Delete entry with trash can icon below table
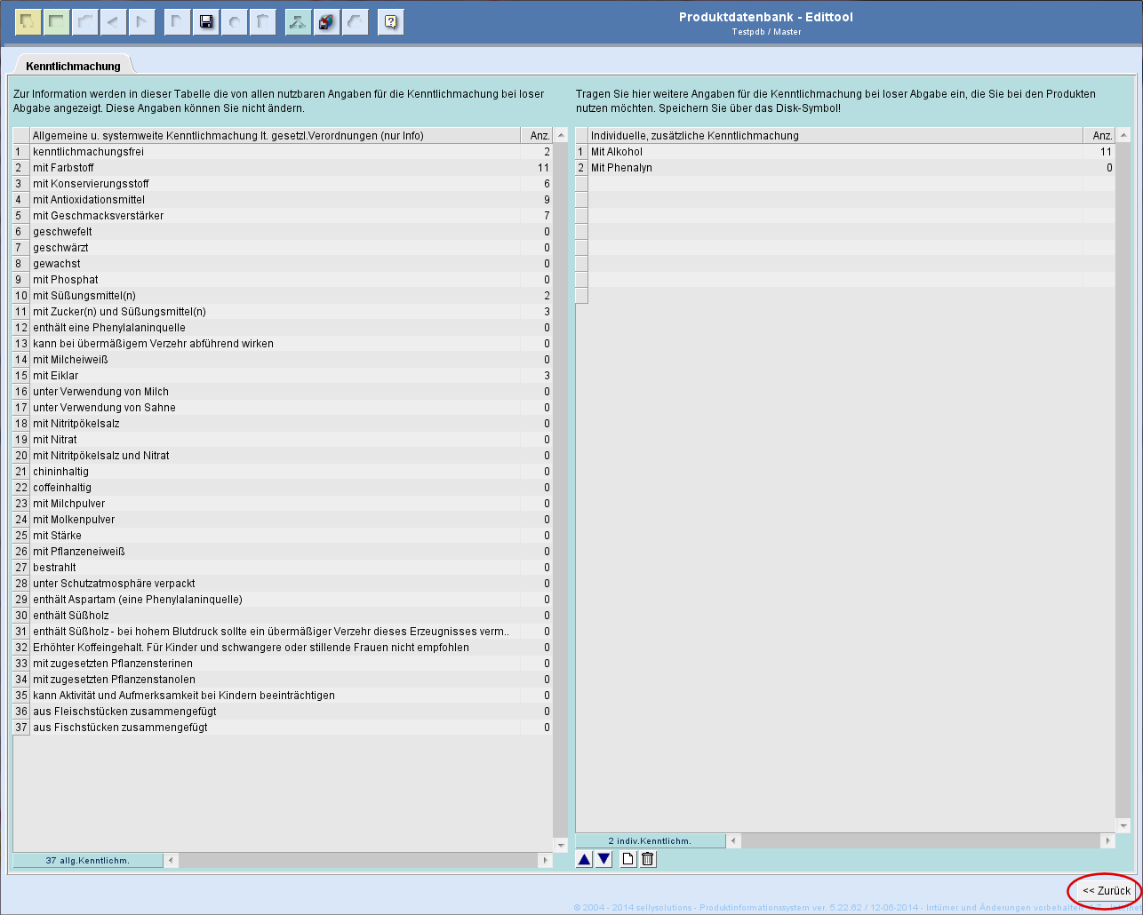1143x915 pixels. pos(648,859)
